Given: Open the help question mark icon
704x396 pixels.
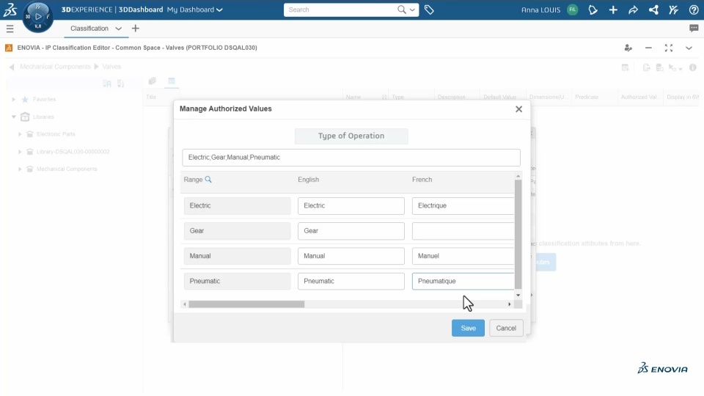Looking at the screenshot, I should coord(694,10).
